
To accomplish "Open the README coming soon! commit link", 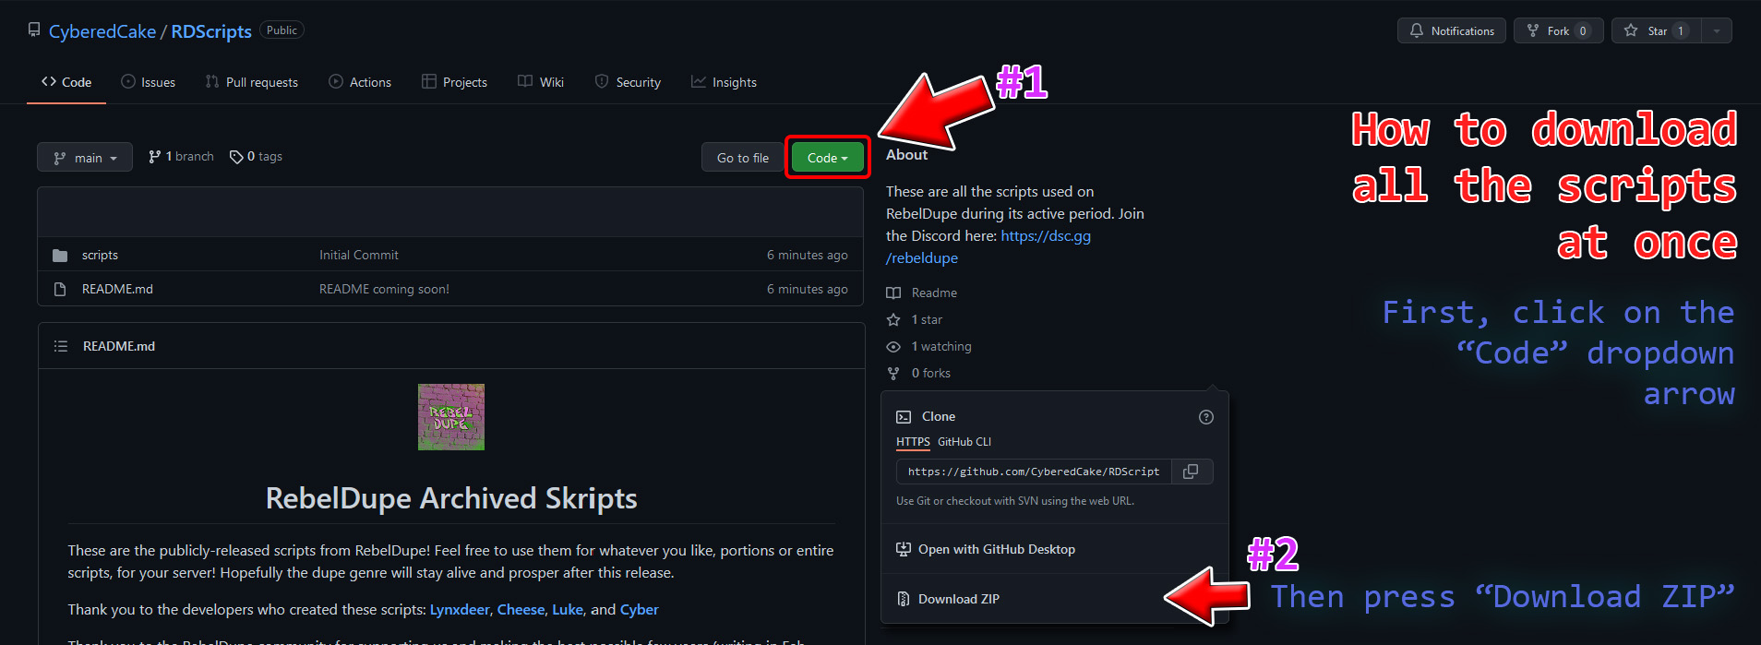I will click(384, 289).
